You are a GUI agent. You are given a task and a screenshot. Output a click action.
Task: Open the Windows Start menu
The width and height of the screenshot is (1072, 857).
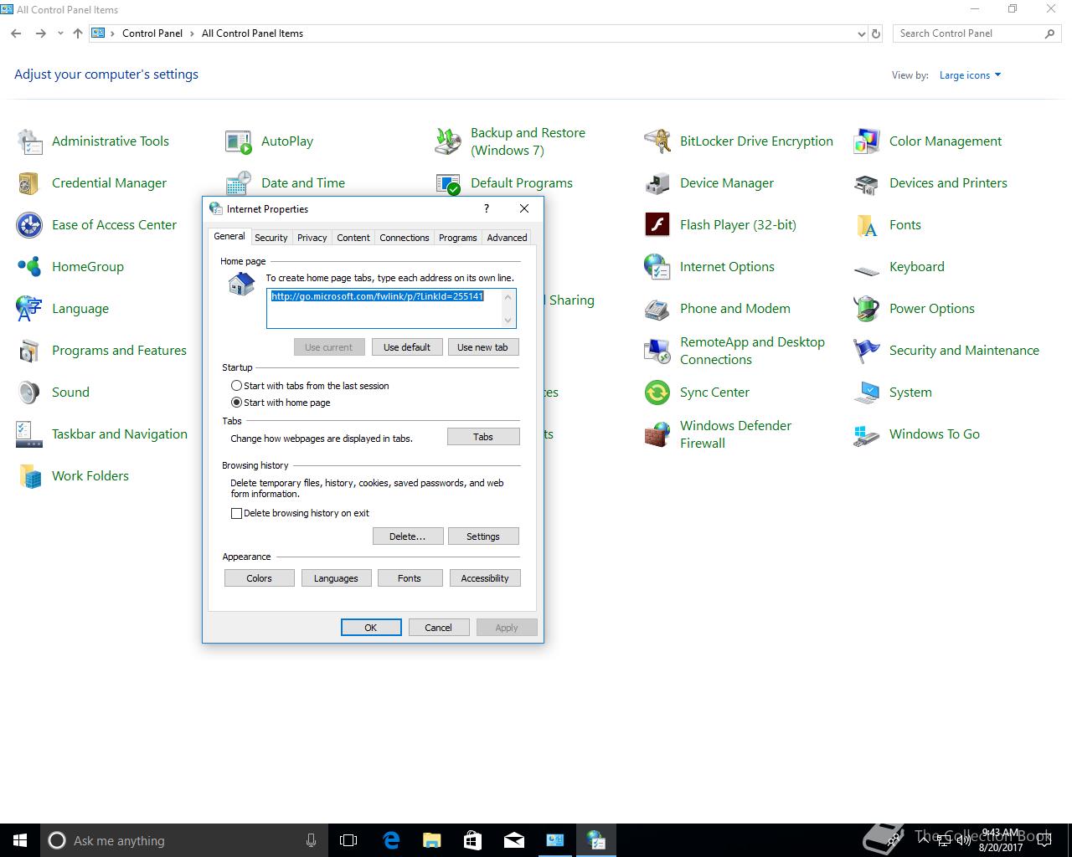tap(20, 840)
